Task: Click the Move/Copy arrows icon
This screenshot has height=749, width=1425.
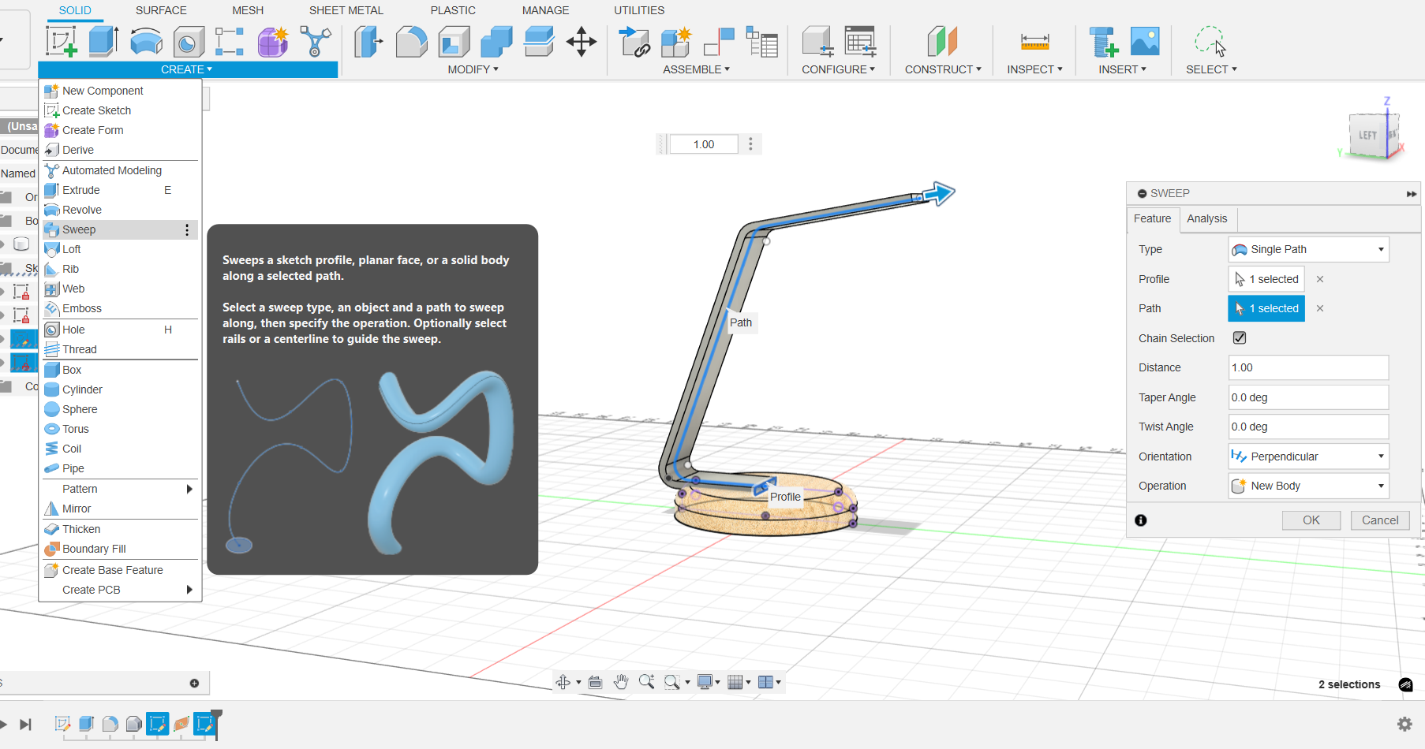Action: point(581,41)
